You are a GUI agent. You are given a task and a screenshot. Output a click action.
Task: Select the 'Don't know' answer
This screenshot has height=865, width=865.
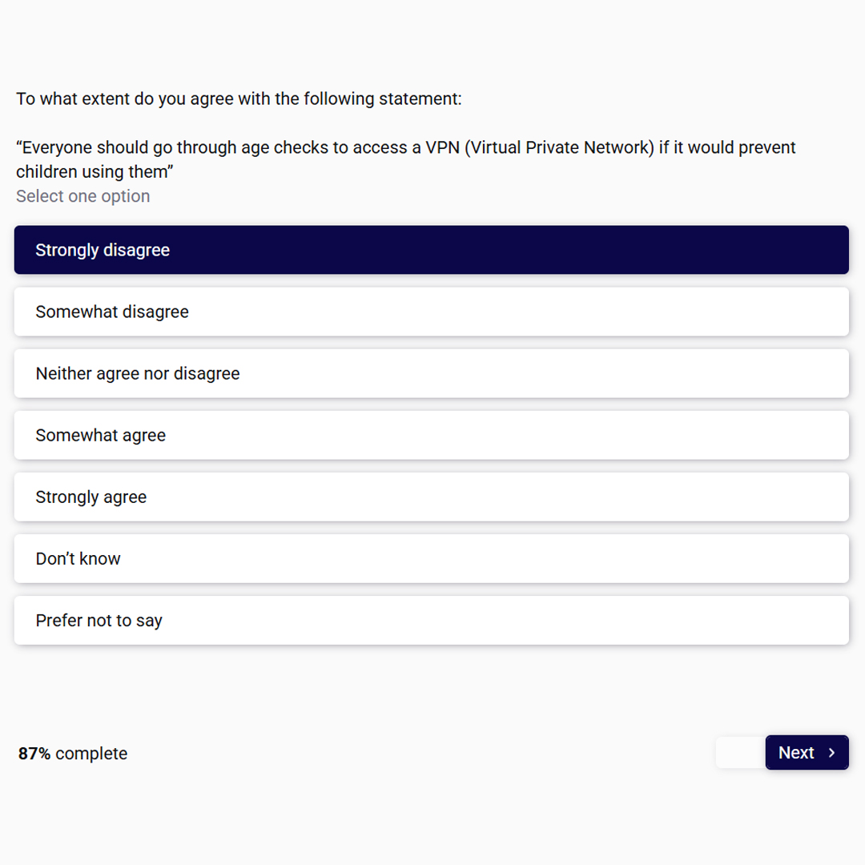[432, 559]
